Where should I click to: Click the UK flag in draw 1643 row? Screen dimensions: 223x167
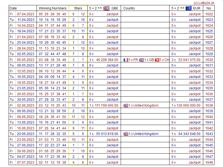point(126,134)
